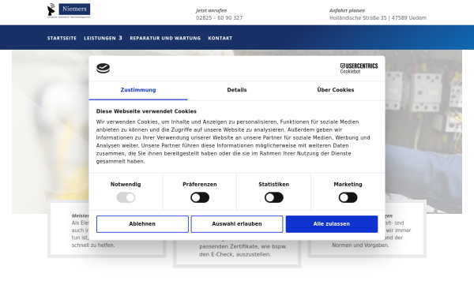Click the Auswahl erlauben button
474x296 pixels.
coord(237,224)
